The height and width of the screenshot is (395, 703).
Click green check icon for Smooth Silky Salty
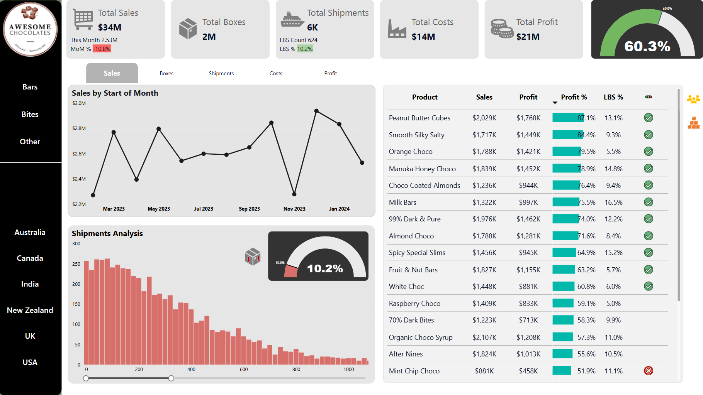click(x=649, y=135)
